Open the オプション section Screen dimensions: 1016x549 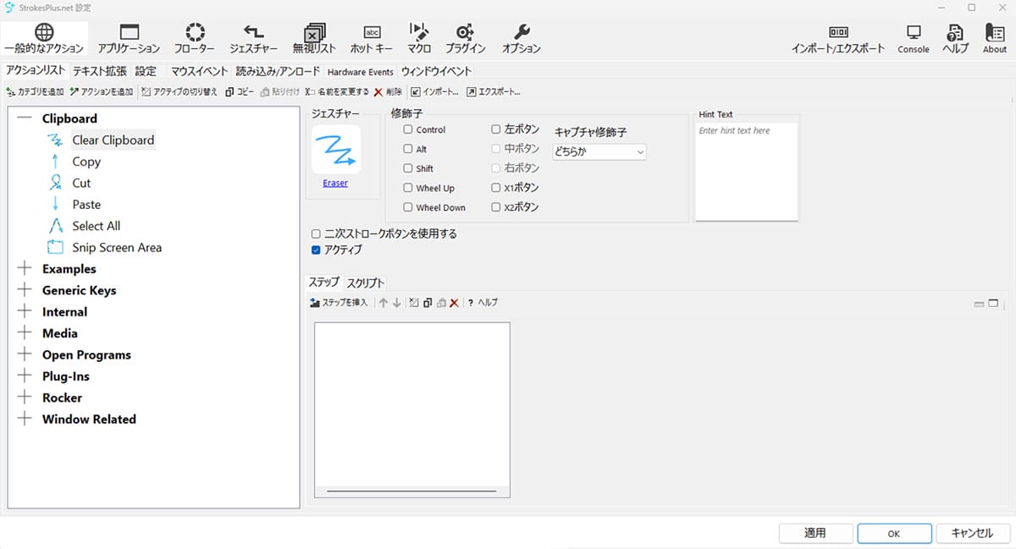[522, 38]
